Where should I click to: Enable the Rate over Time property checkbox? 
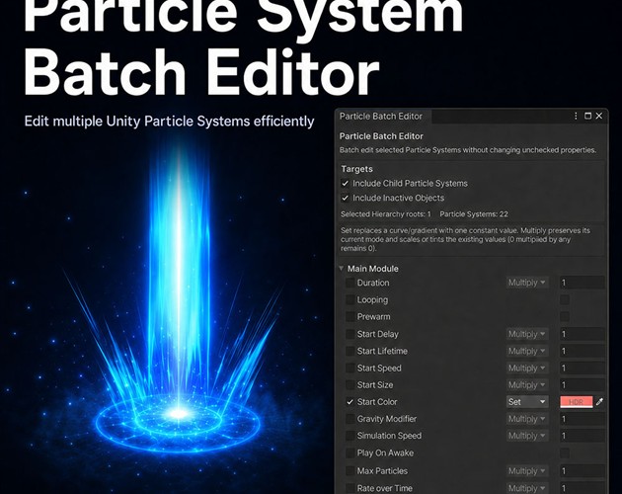(x=350, y=488)
